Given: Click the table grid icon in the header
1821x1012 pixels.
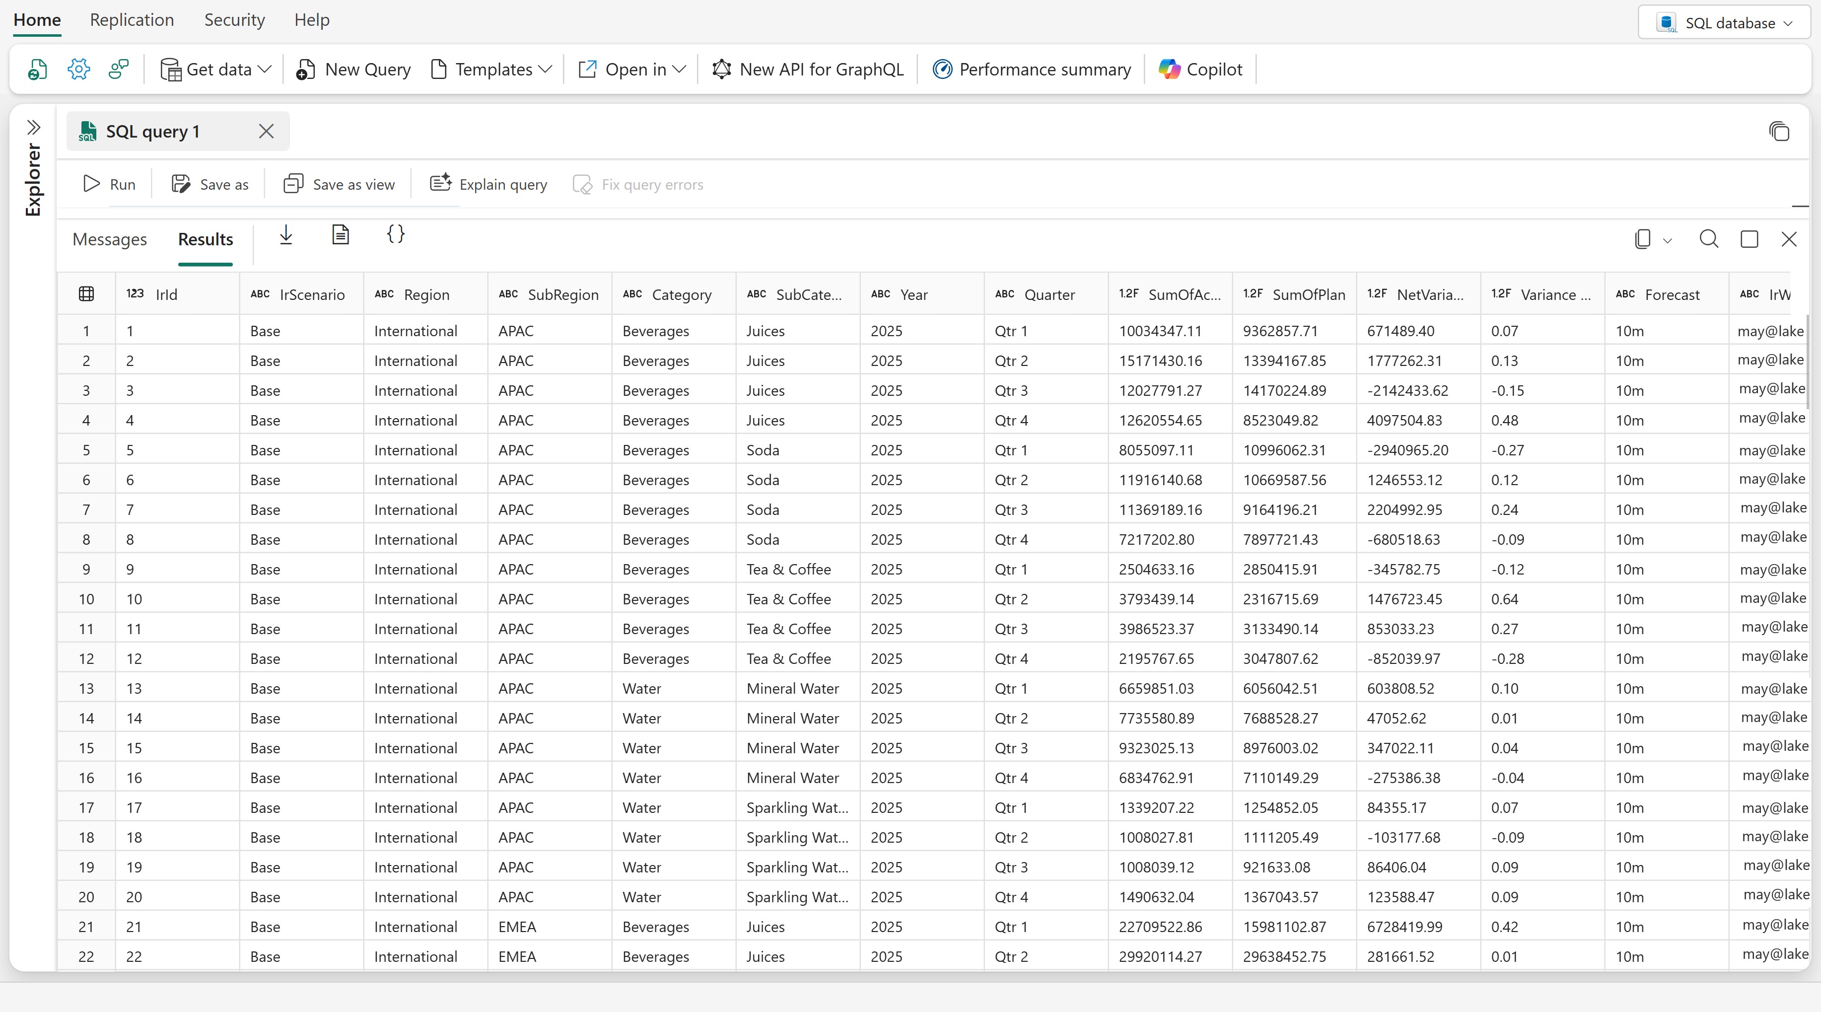Looking at the screenshot, I should click(x=86, y=294).
